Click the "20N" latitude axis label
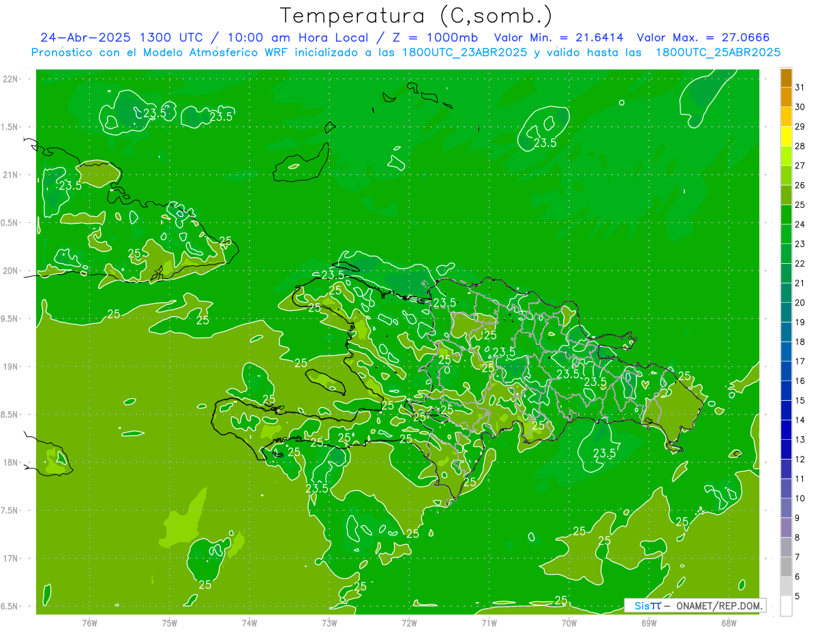 tap(11, 271)
